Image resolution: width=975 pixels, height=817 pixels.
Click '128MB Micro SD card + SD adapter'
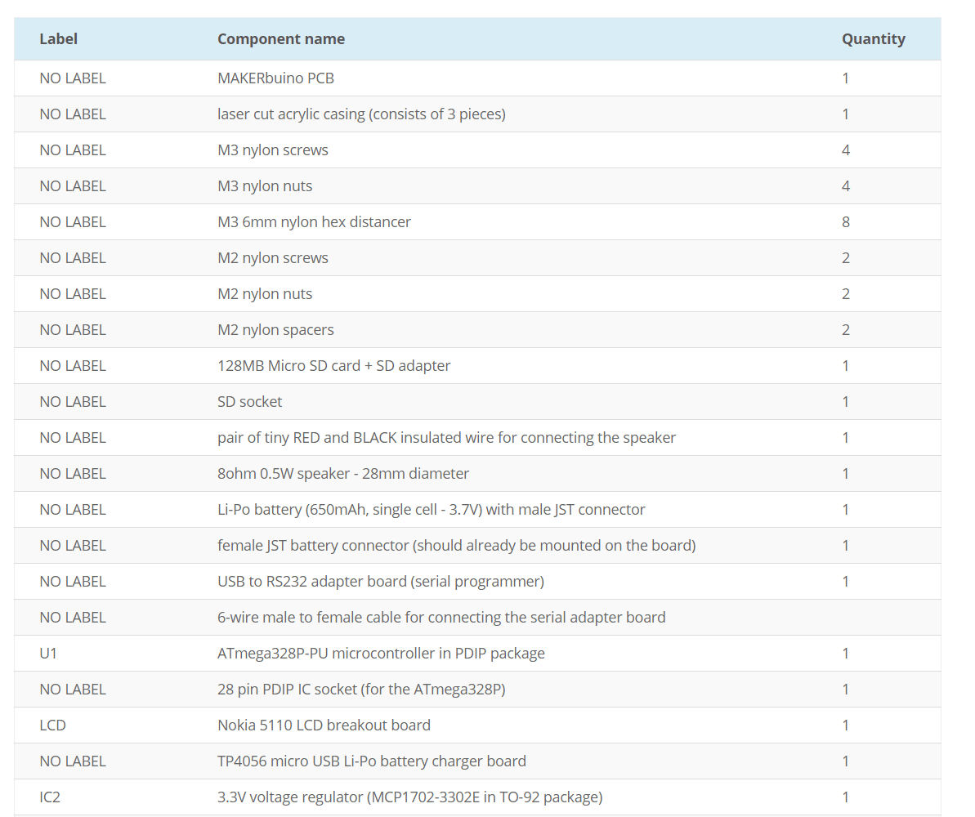click(334, 365)
